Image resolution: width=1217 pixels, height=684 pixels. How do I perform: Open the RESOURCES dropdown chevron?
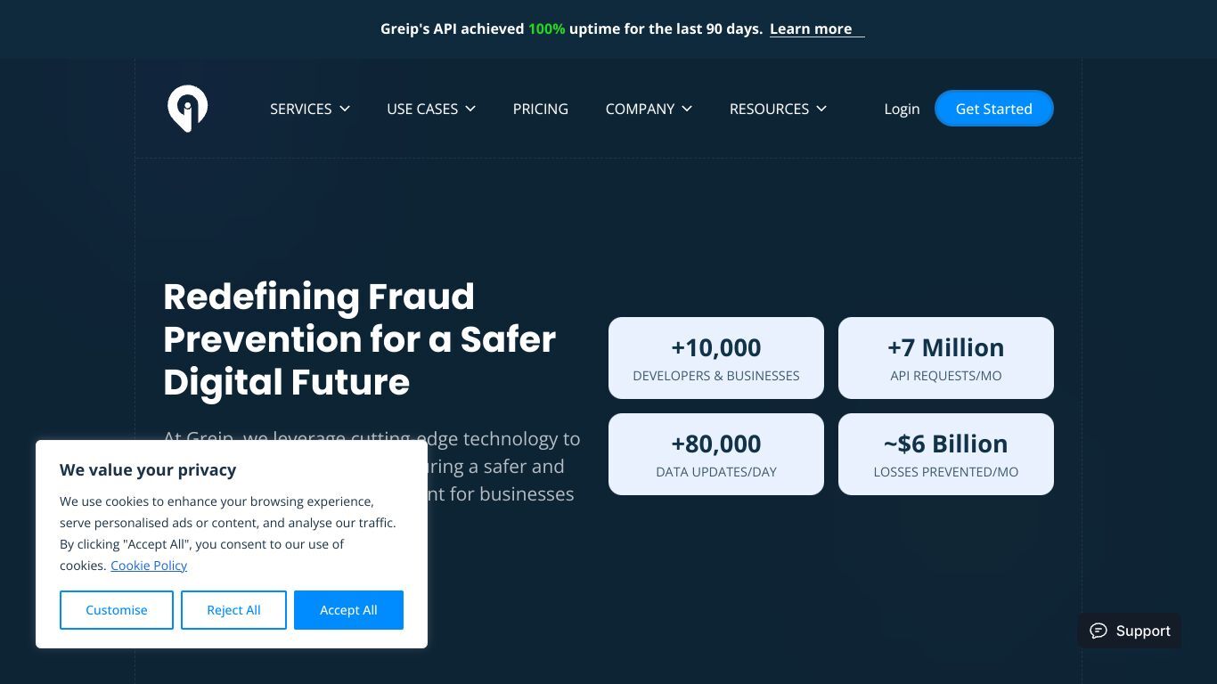pyautogui.click(x=821, y=109)
